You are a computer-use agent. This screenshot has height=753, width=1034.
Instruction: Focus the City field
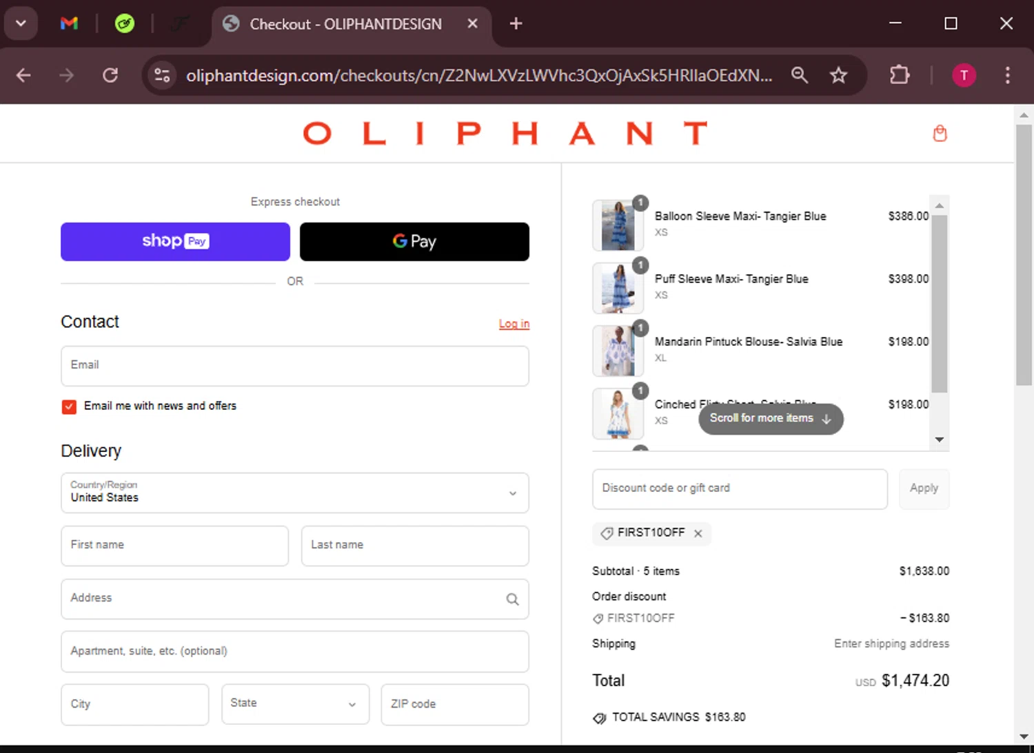(134, 704)
